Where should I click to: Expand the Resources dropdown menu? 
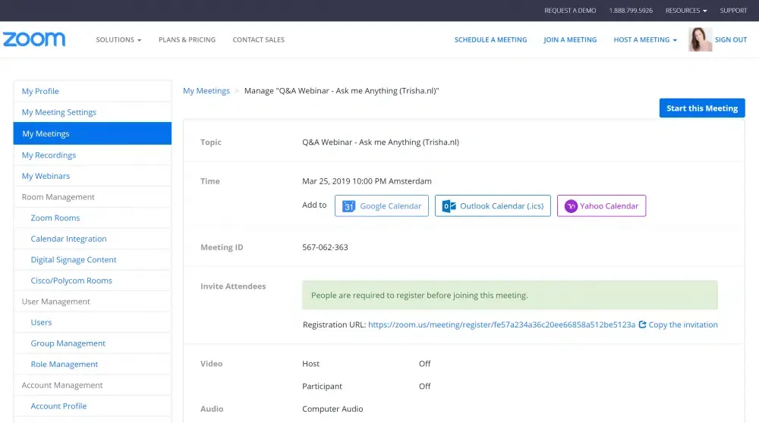[x=685, y=11]
